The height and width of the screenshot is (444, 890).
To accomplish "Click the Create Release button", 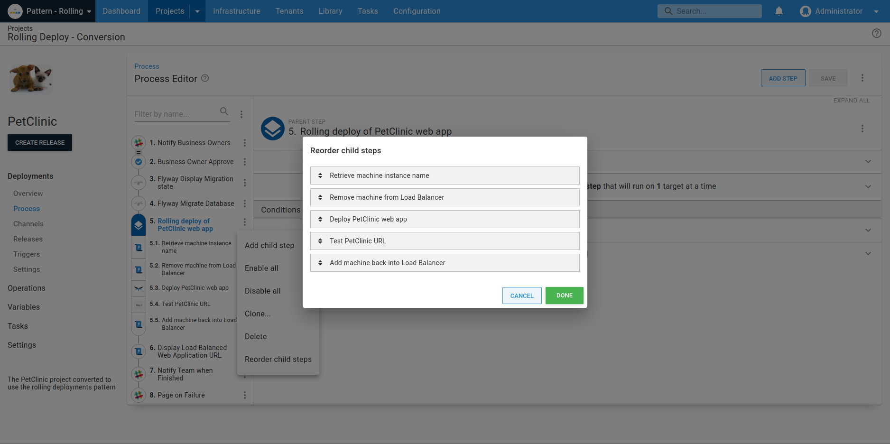I will tap(40, 142).
